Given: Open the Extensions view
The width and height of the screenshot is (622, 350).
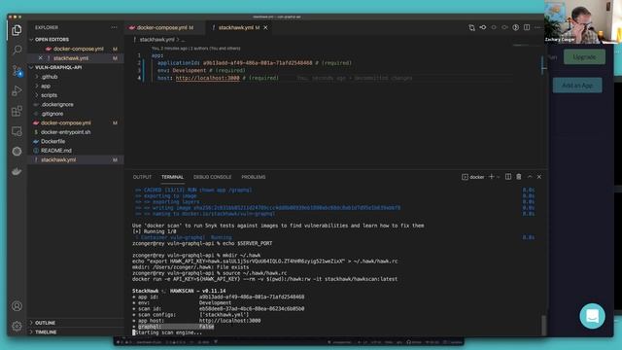Looking at the screenshot, I should tap(17, 111).
